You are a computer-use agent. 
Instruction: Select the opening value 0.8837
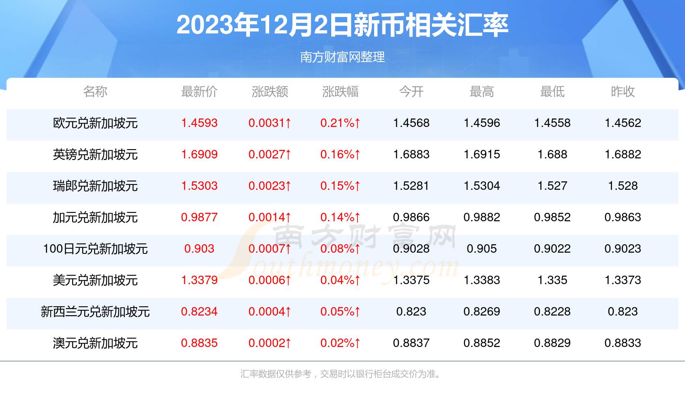click(411, 343)
